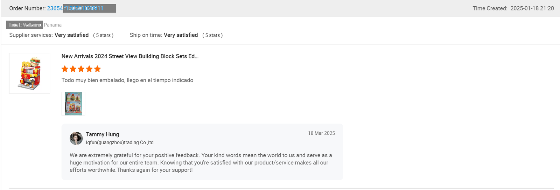
Task: Click the fifth orange rating star
Action: [97, 69]
